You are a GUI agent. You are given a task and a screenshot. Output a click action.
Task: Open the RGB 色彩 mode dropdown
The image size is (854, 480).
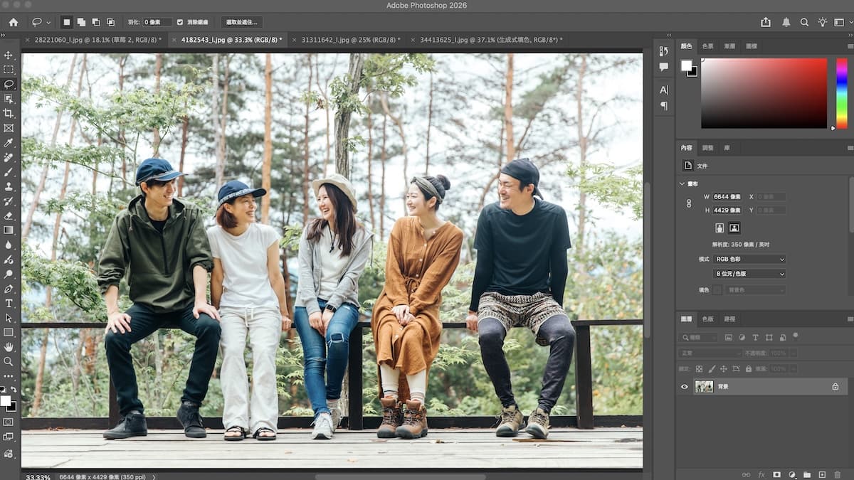[x=749, y=260]
